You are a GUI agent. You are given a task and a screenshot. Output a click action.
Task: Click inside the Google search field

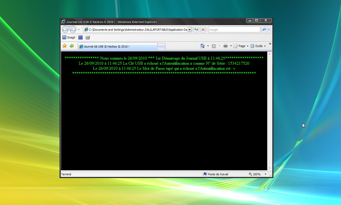tap(234, 30)
